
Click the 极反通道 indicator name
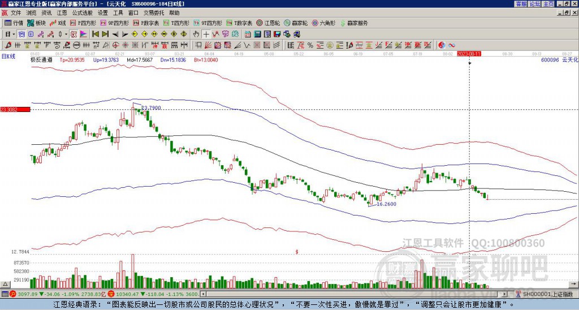point(41,59)
